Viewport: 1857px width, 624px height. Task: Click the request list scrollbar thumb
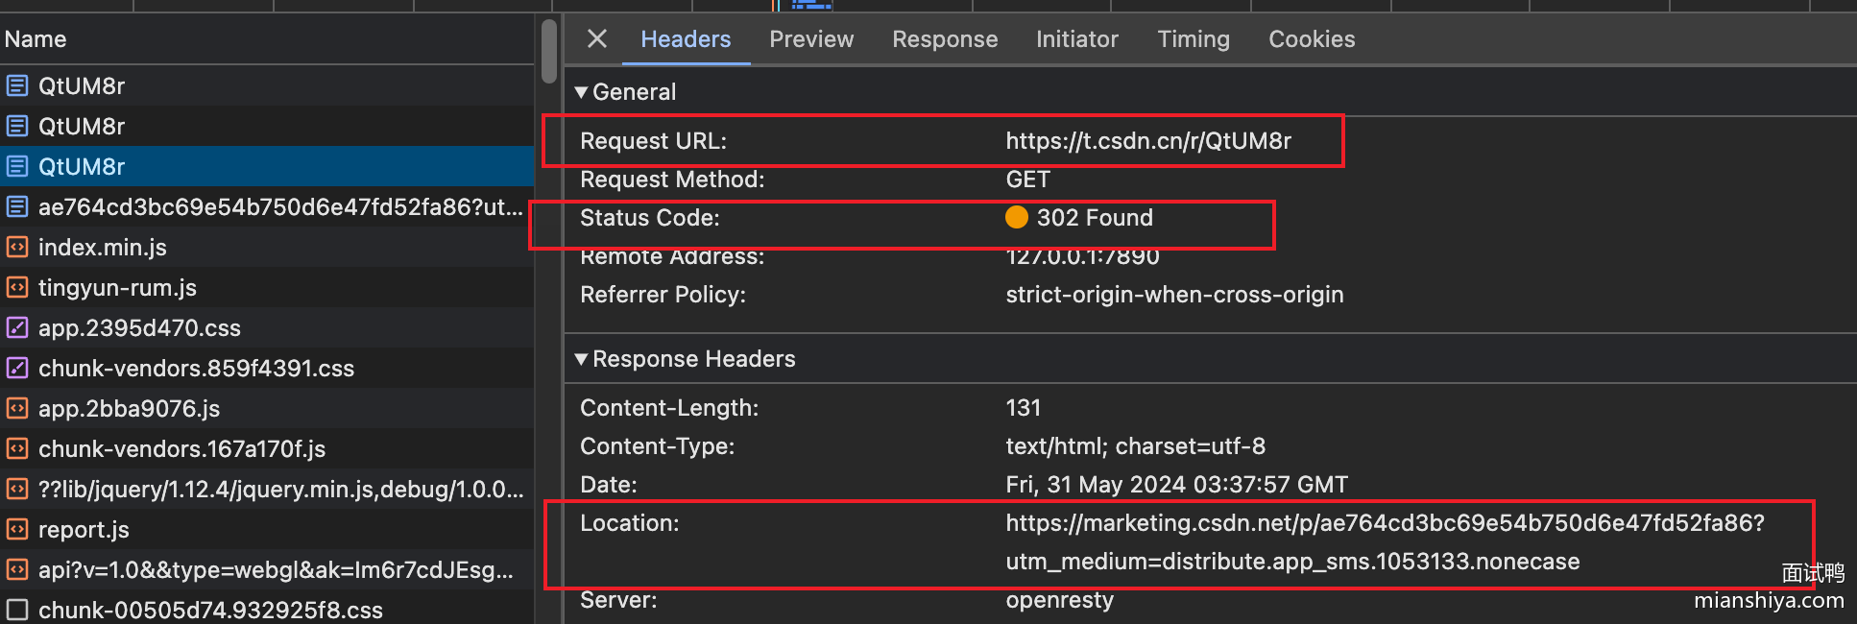[549, 52]
